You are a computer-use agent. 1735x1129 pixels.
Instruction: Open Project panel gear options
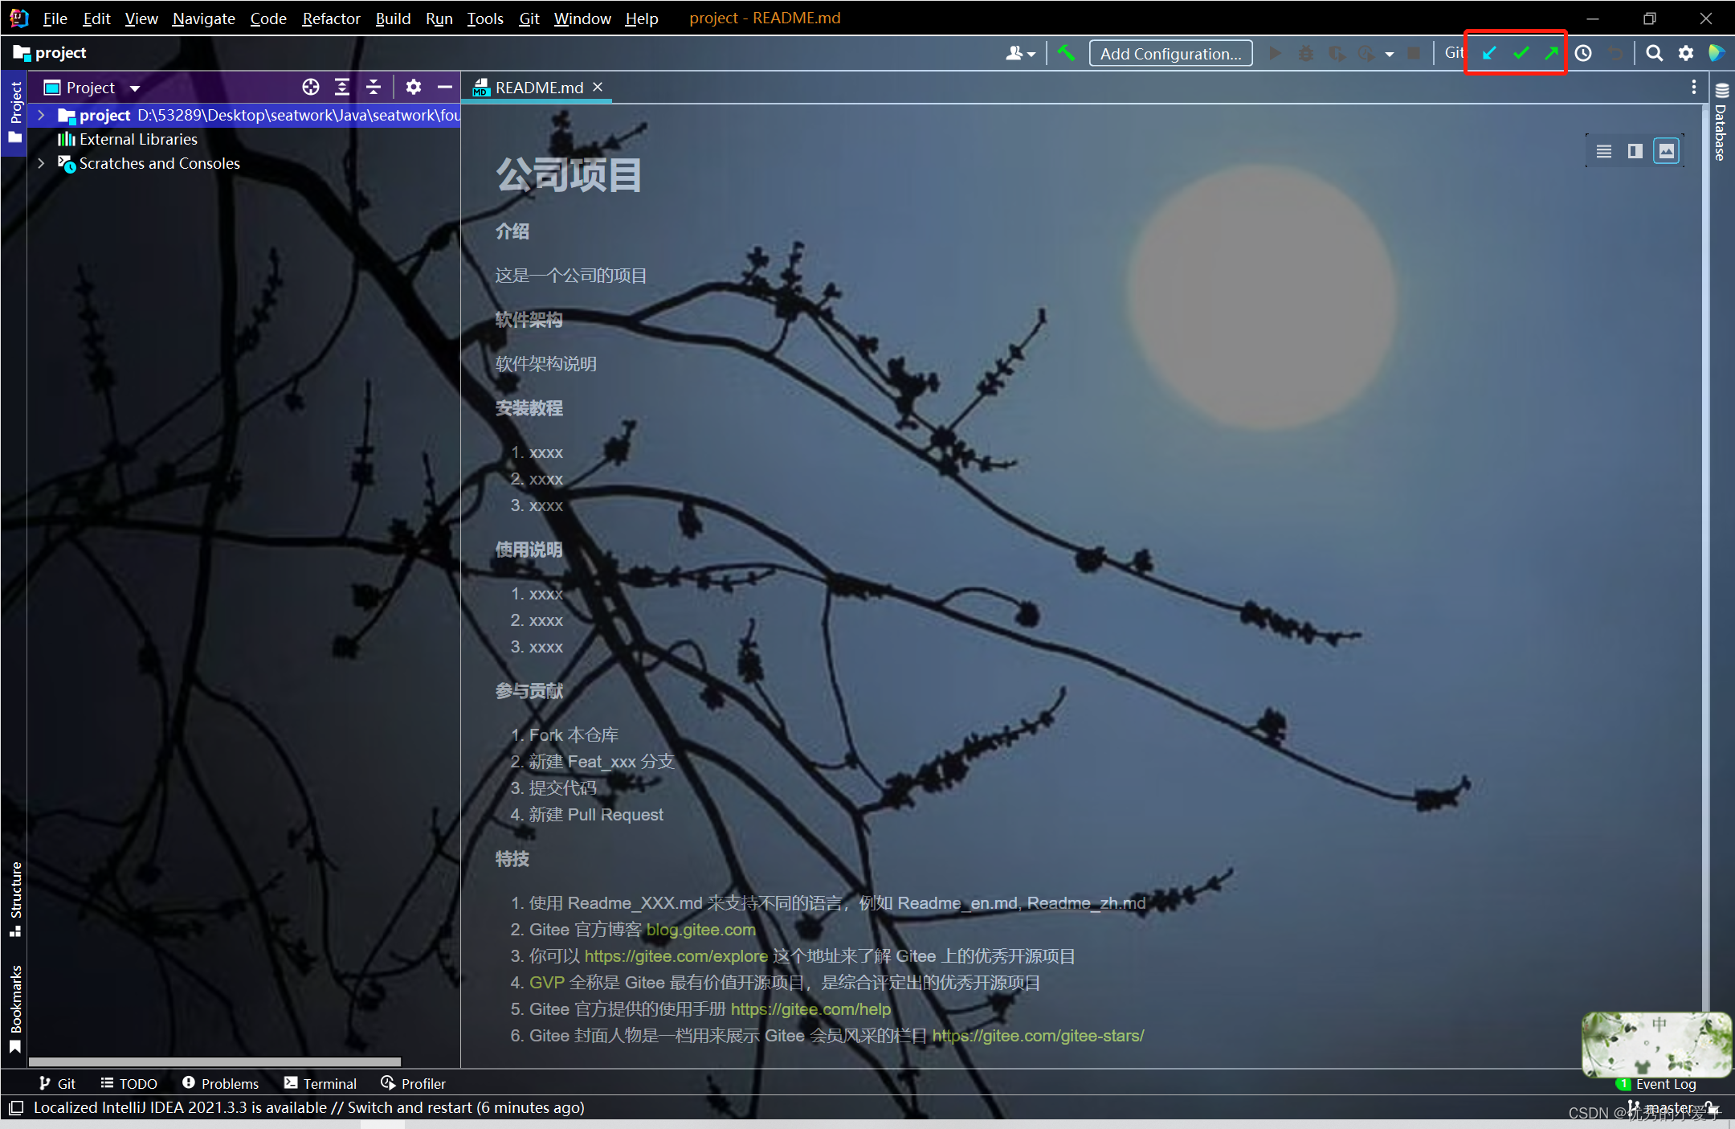[413, 87]
